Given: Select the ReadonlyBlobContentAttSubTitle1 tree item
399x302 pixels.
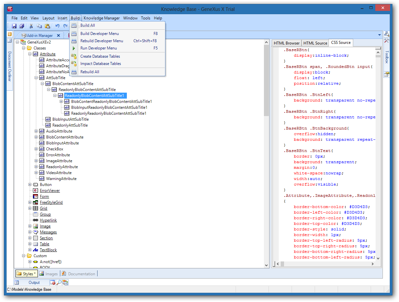Looking at the screenshot, I should pyautogui.click(x=96, y=96).
